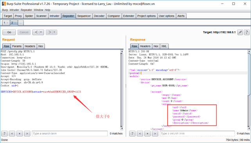Viewport: 251px width, 143px height.
Task: Switch to the Target tab
Action: [x=8, y=16]
